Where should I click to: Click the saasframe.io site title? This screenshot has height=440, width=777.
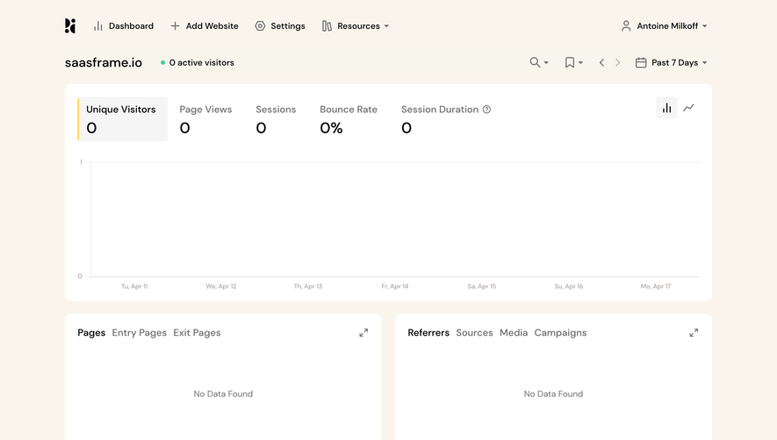tap(103, 62)
